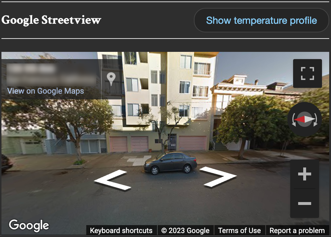Zoom in with the plus button
331x237 pixels.
[304, 174]
